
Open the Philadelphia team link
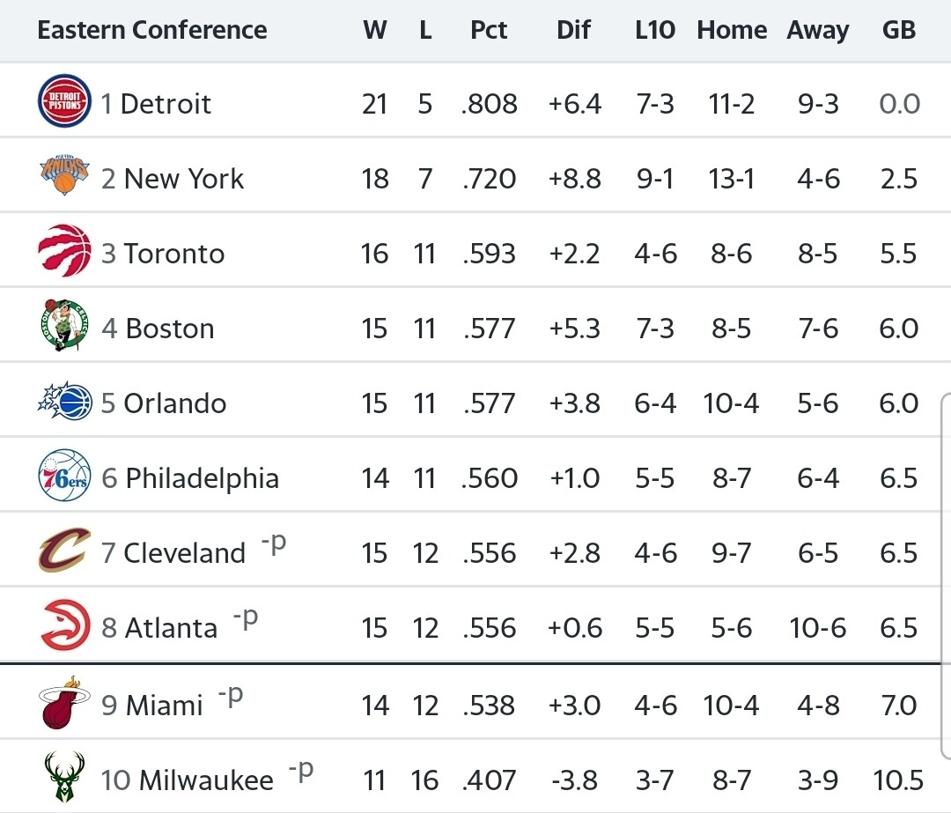pyautogui.click(x=202, y=478)
